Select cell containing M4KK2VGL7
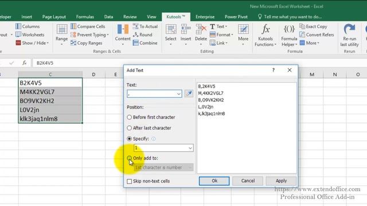The height and width of the screenshot is (206, 367). click(x=50, y=92)
